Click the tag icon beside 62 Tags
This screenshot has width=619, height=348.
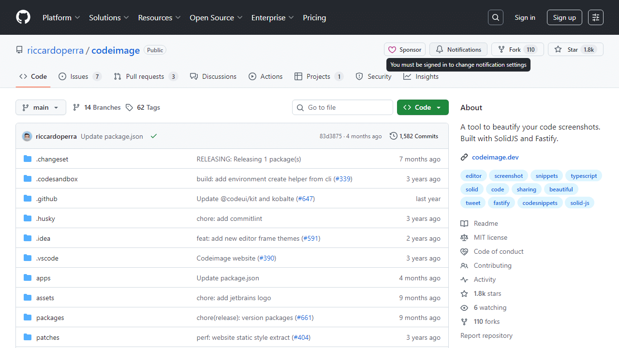[129, 107]
